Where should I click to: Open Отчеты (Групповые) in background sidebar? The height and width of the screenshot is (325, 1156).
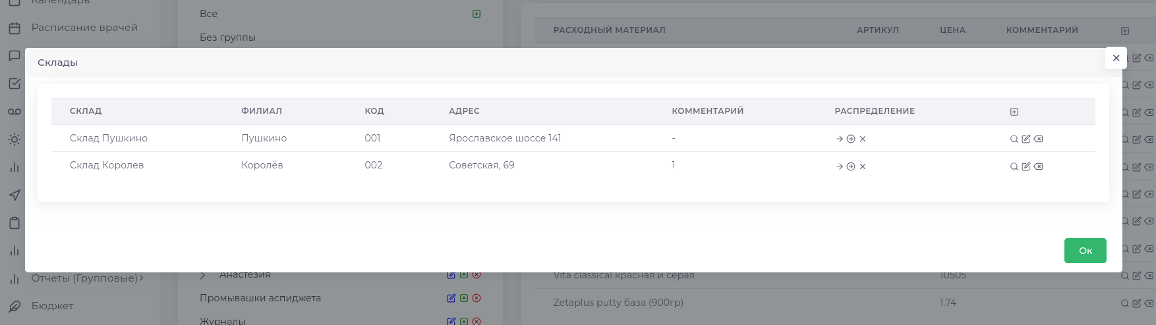point(84,278)
